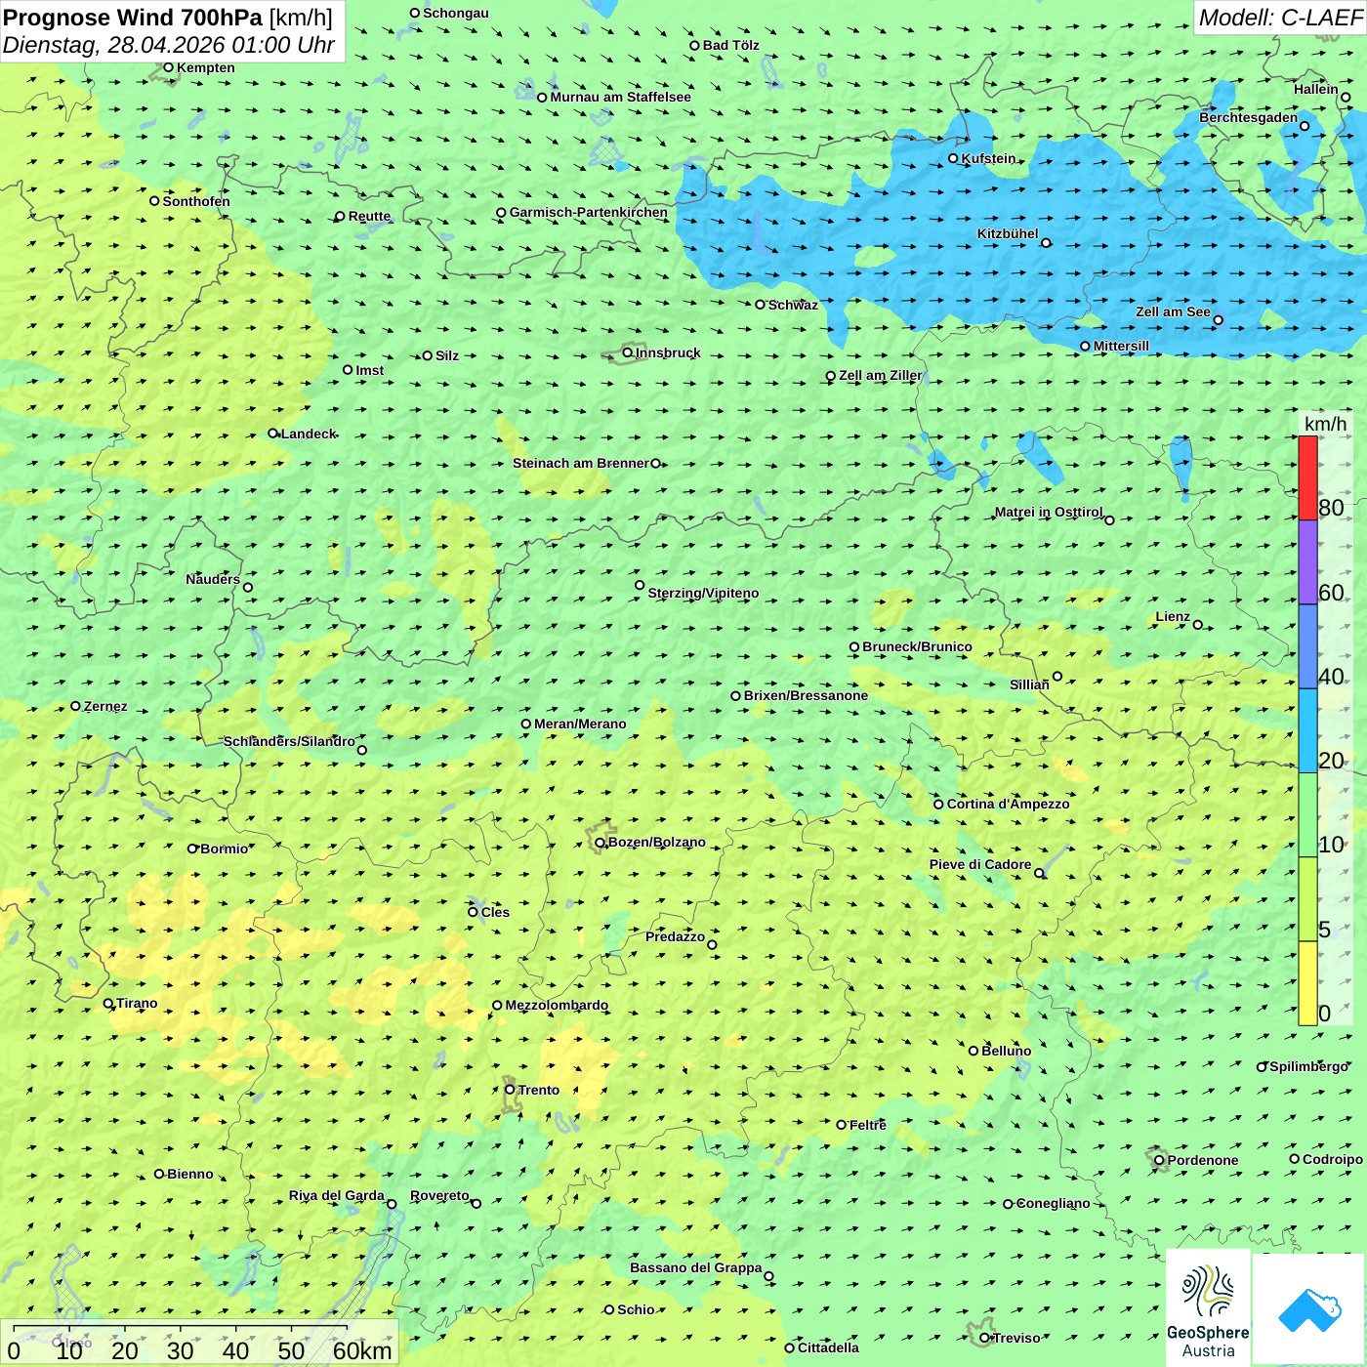This screenshot has width=1367, height=1367.
Task: Click the 'Modell: C-LAEF' label
Action: (1280, 18)
